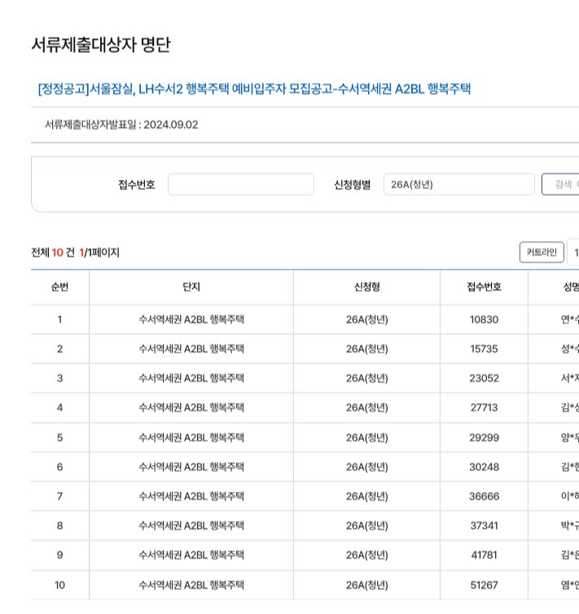
Task: Select receipt number 29299 cell
Action: pos(484,437)
